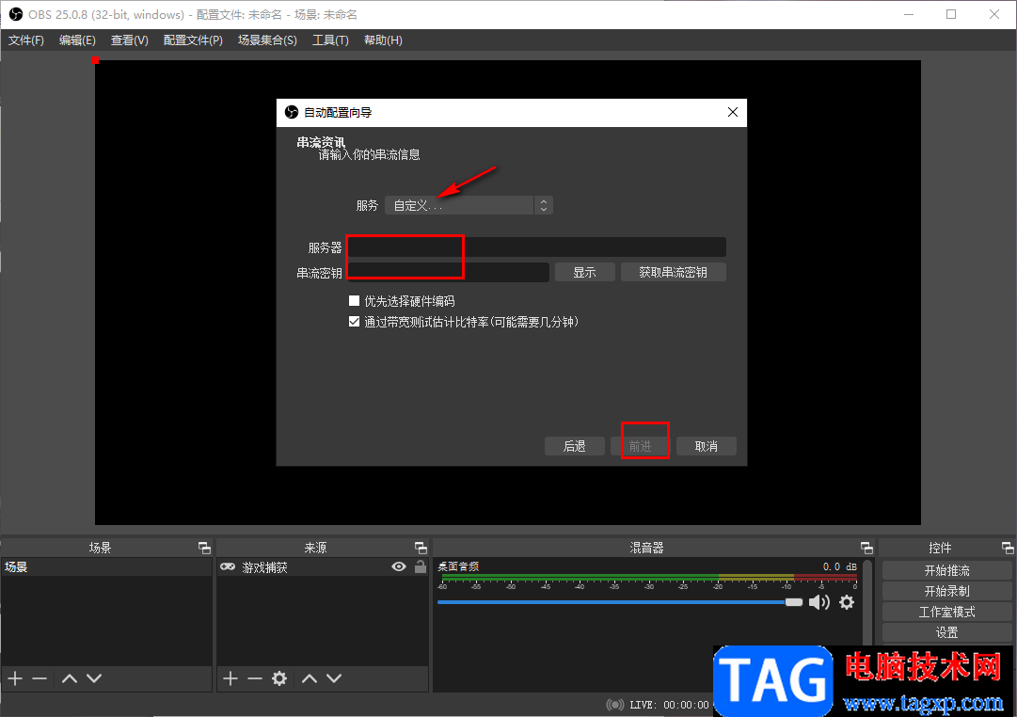Viewport: 1017px width, 717px height.
Task: Remove the selected scene with the minus icon
Action: tap(40, 678)
